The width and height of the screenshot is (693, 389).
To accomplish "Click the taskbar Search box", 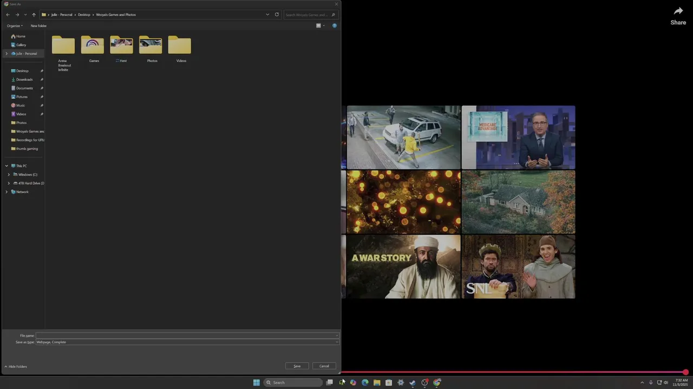I will coord(293,383).
